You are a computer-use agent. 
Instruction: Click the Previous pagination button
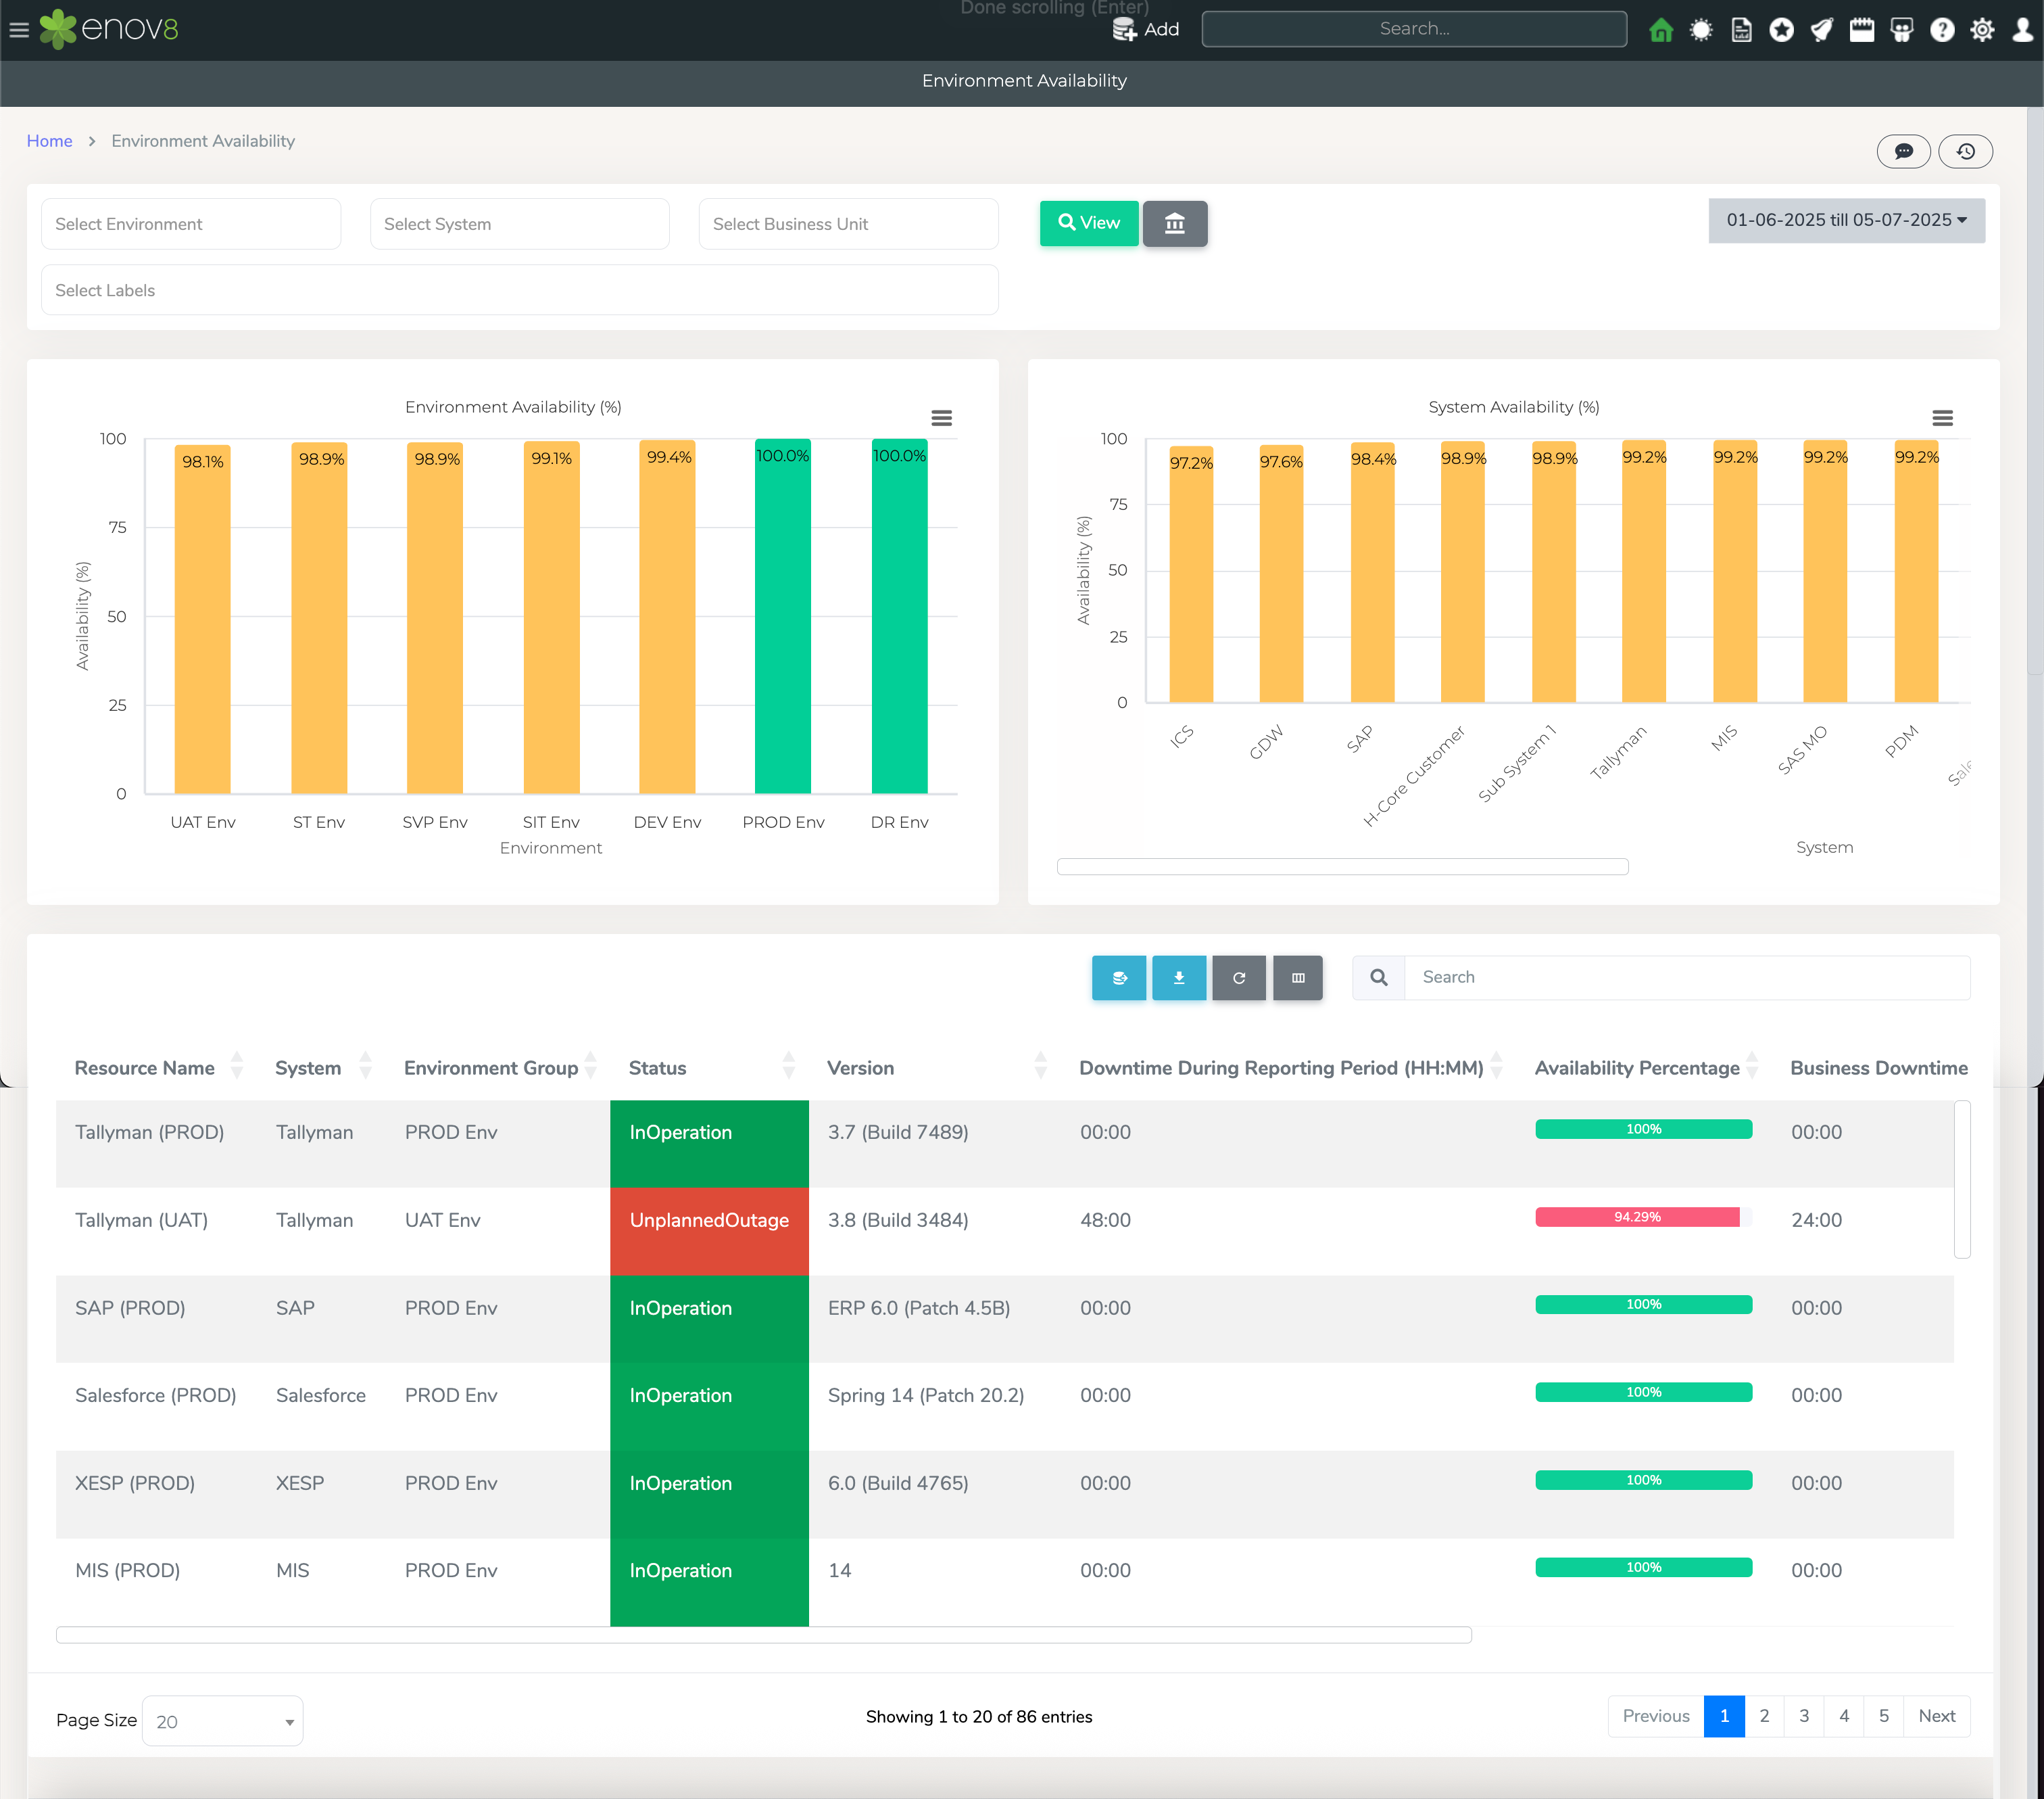pos(1656,1716)
